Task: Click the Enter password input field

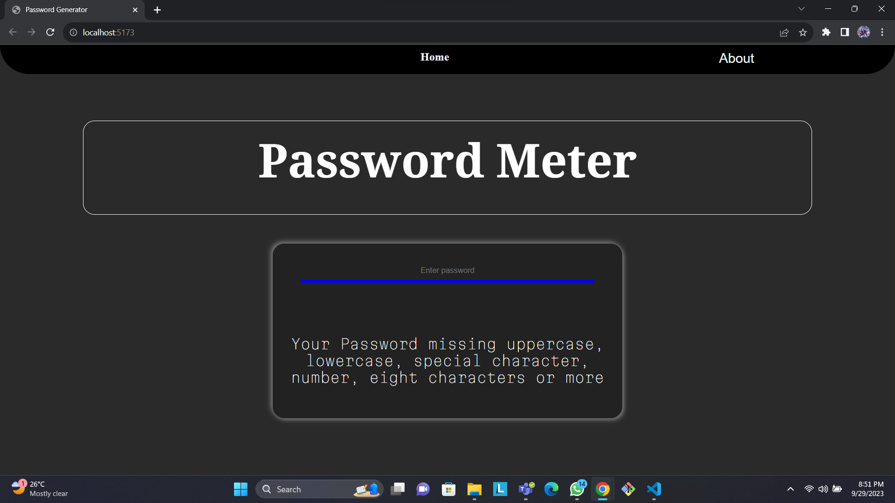Action: [447, 272]
